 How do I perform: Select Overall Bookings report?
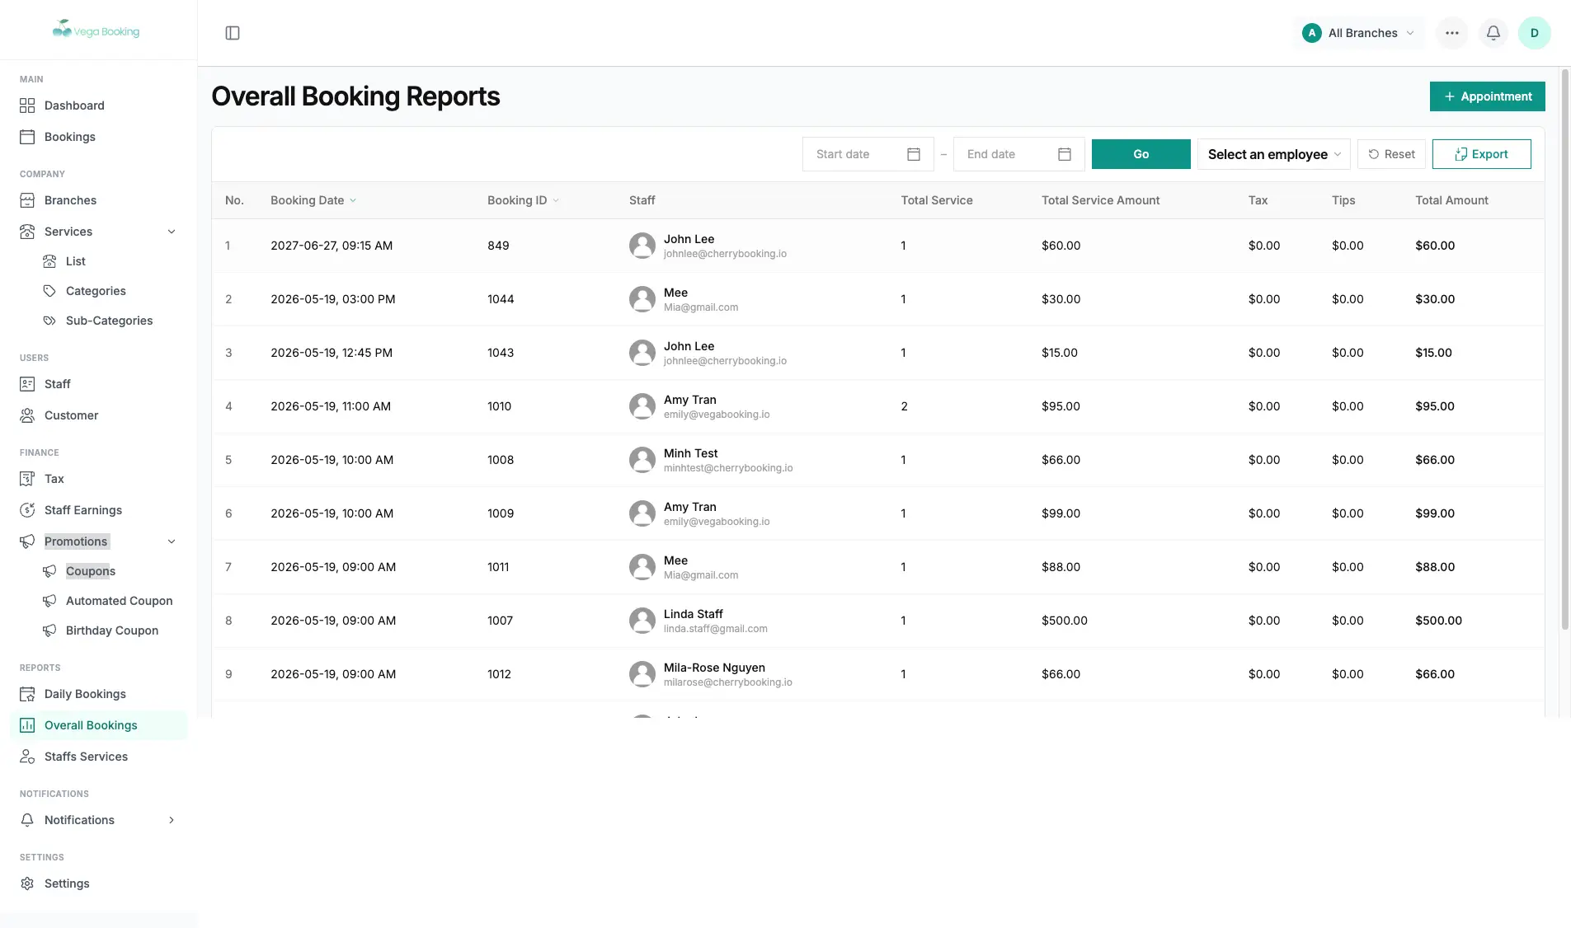[x=99, y=725]
